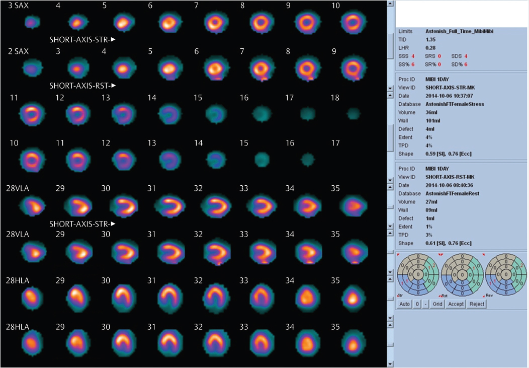This screenshot has height=368, width=529.
Task: Toggle the Grid overlay button
Action: point(437,304)
